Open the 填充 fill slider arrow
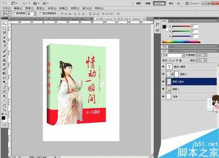Image resolution: width=219 pixels, height=158 pixels. click(205, 60)
